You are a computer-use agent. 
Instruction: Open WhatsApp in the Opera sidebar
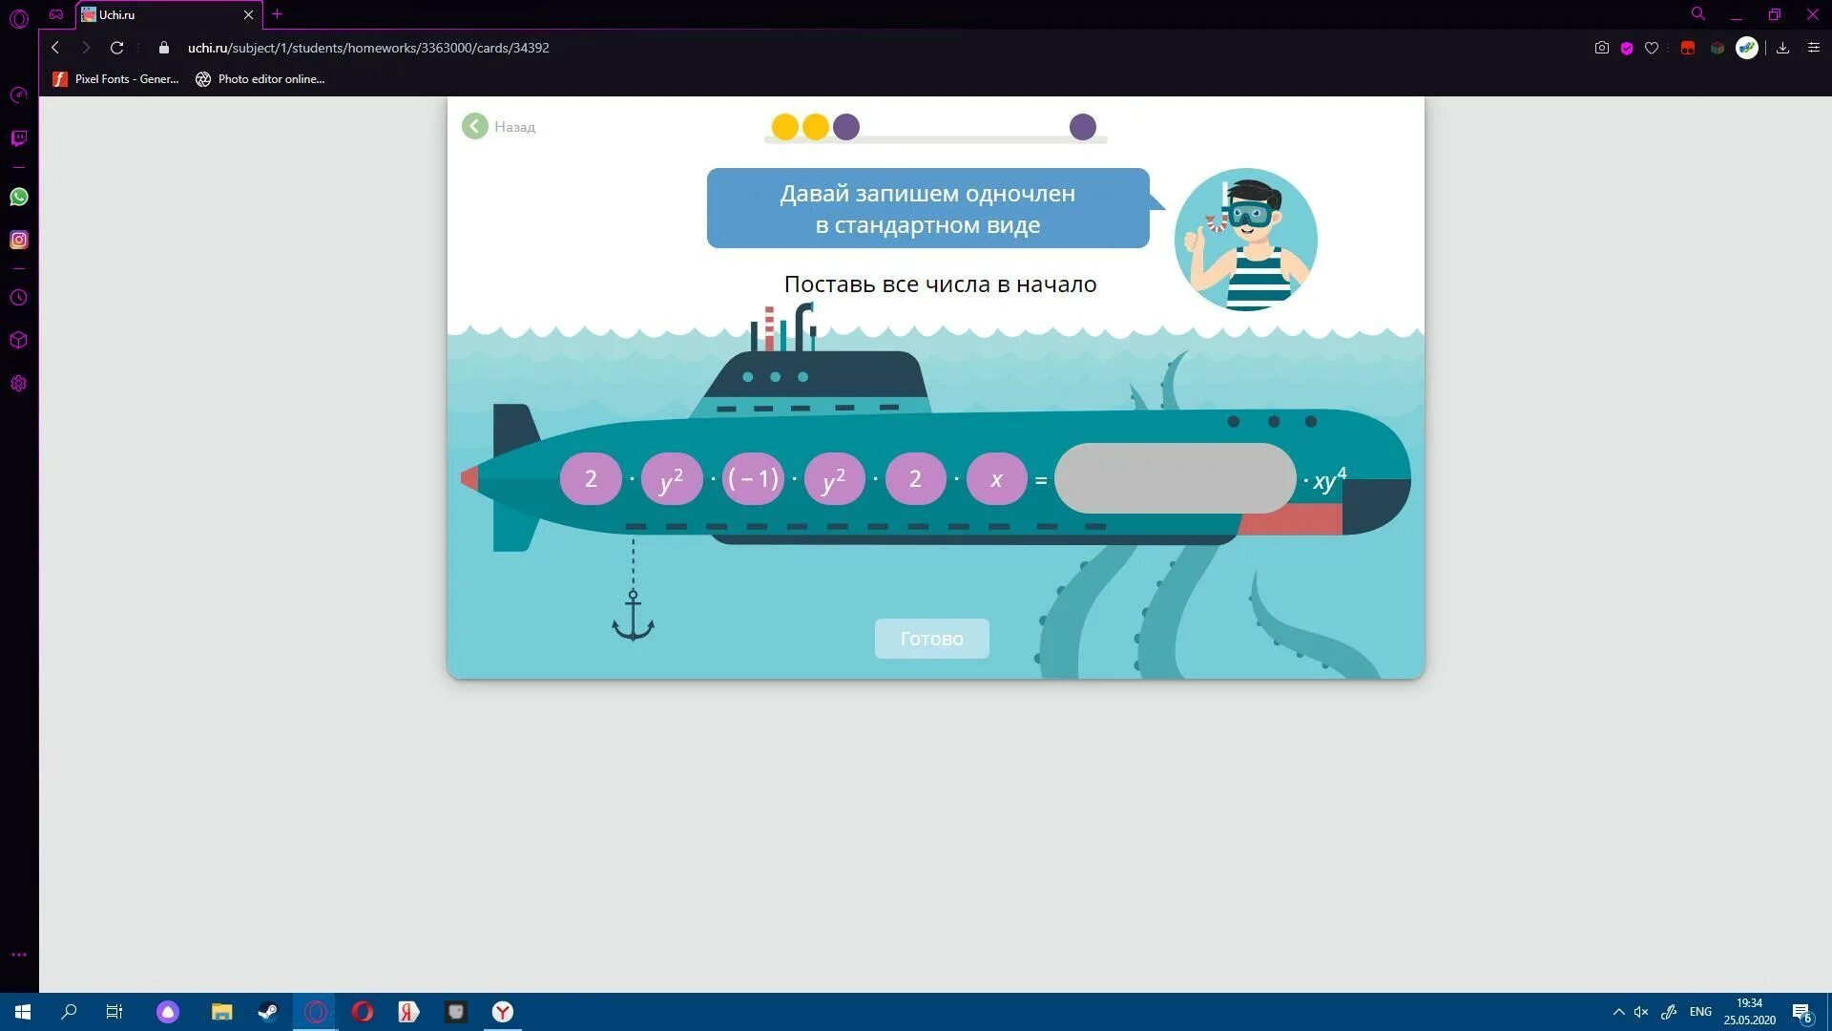pyautogui.click(x=19, y=197)
